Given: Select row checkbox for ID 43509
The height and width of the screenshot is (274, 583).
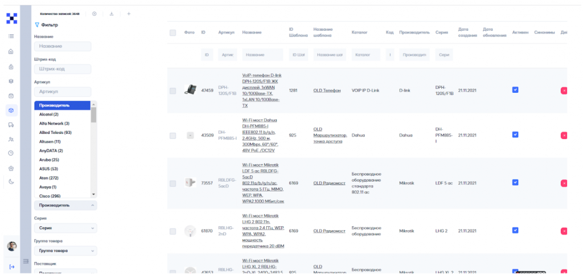Looking at the screenshot, I should pos(173,136).
